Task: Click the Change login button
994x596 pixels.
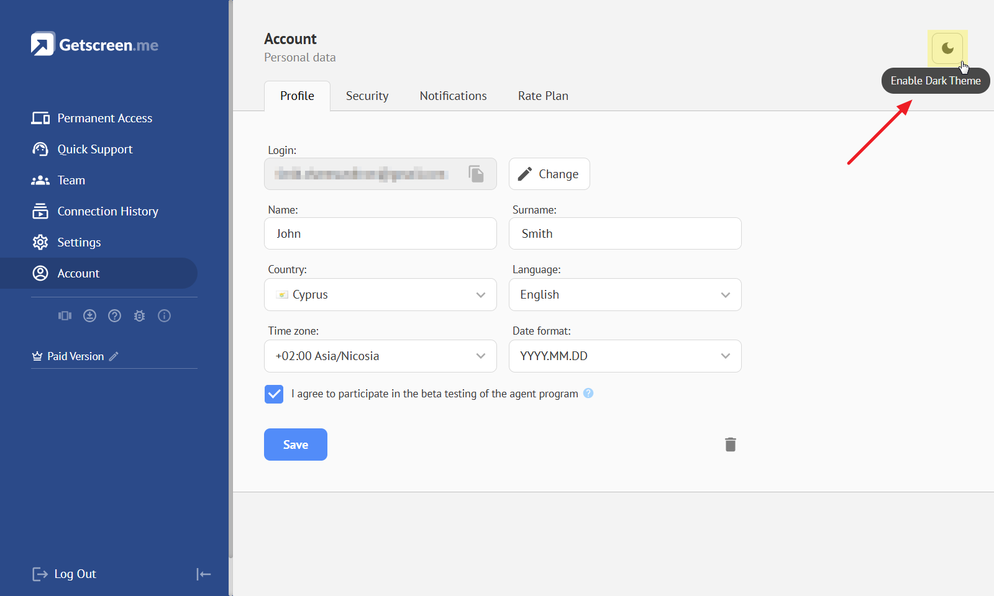Action: (x=549, y=174)
